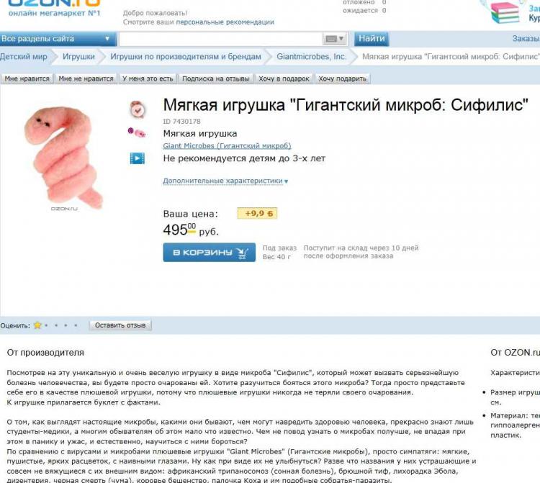
Task: Open the keyboard layout dropdown arrow
Action: pyautogui.click(x=341, y=39)
